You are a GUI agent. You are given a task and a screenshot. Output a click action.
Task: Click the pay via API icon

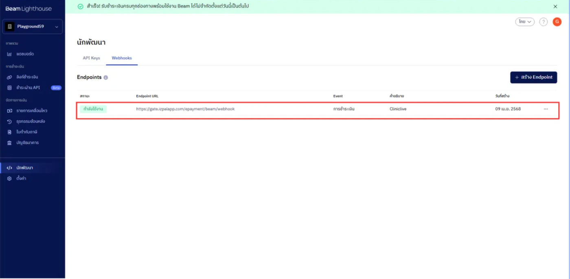(x=9, y=87)
